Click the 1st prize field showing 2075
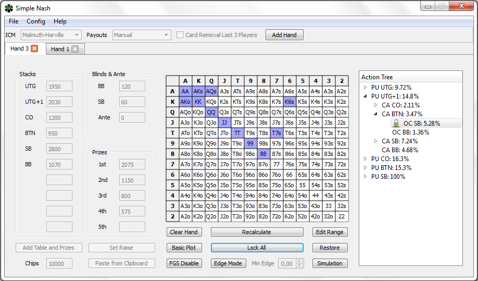478x281 pixels. point(132,165)
